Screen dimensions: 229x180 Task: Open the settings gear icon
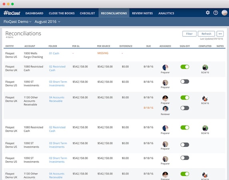208,13
